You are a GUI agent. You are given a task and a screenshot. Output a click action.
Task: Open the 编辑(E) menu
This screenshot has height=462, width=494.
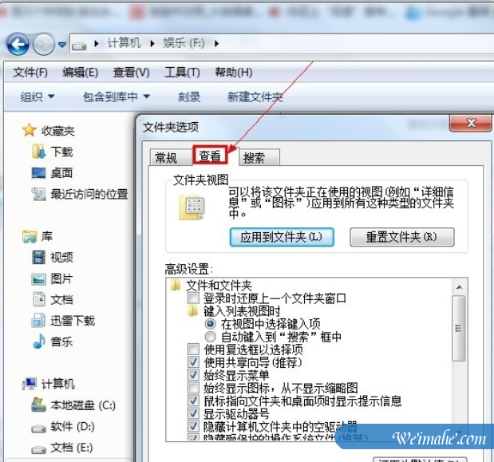[80, 73]
